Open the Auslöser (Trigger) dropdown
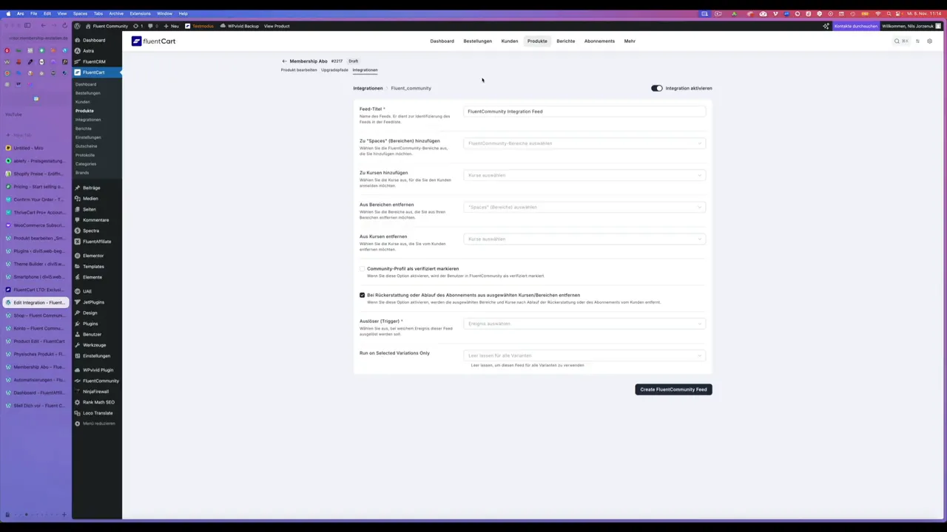The image size is (947, 532). [x=584, y=324]
